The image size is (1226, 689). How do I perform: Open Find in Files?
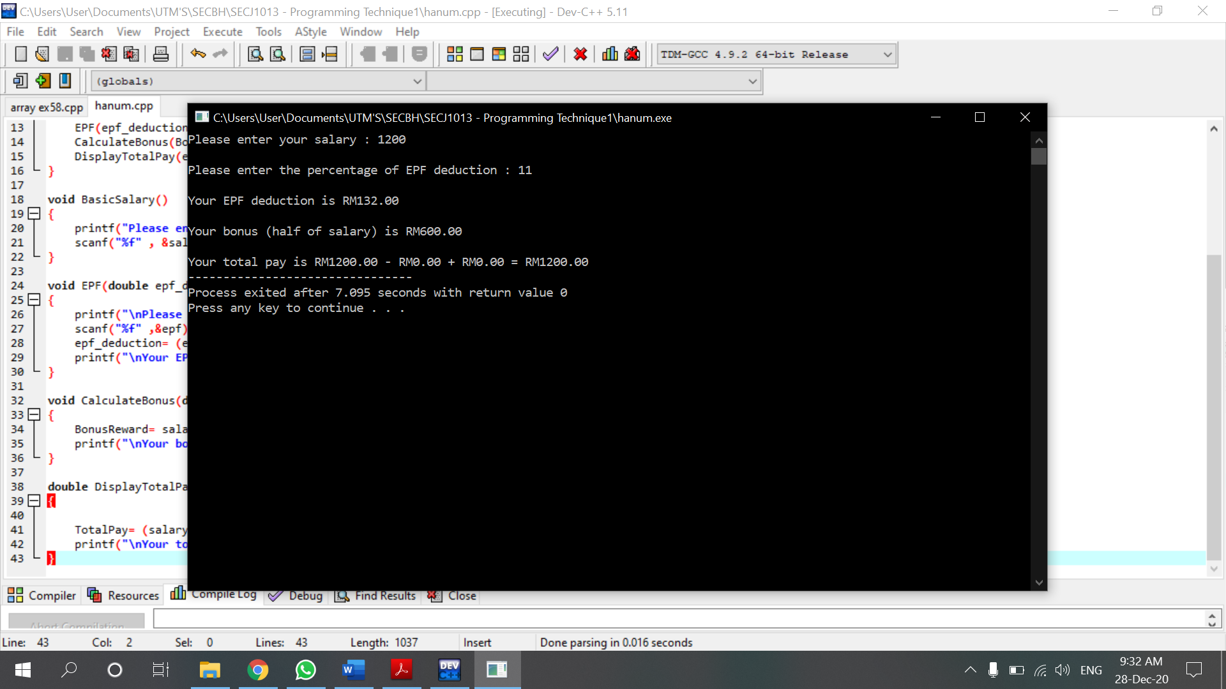point(277,54)
